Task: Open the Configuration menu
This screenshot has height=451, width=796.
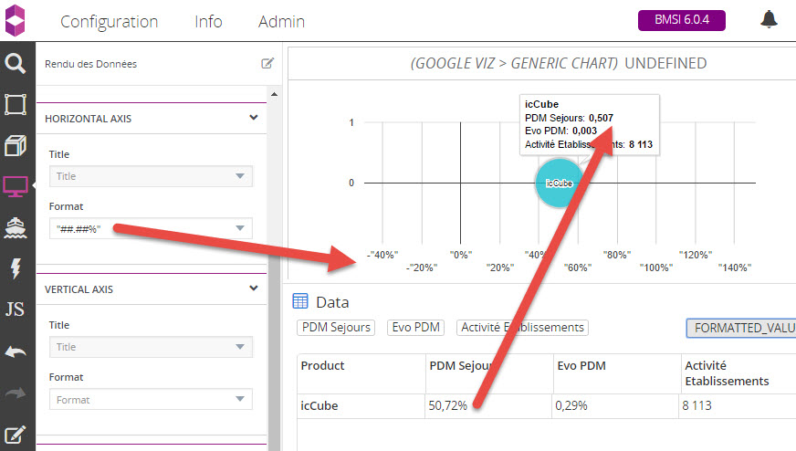Action: (109, 21)
